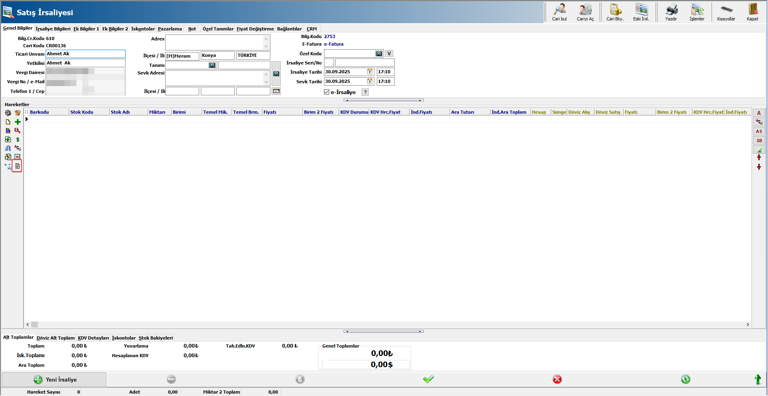
Task: Open the İrsaliye Tarihi calendar picker
Action: tap(370, 72)
